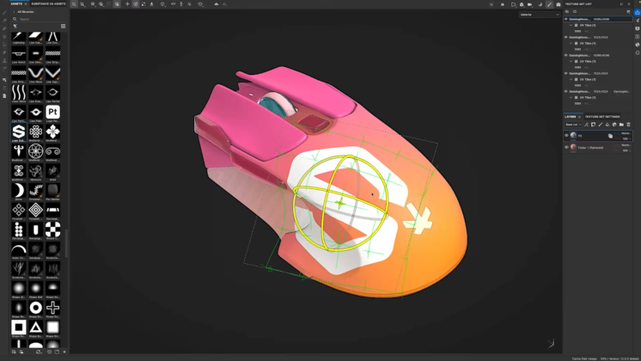Screen dimensions: 641x361
Task: Choose the Moon alpha thumbnail
Action: pos(18,191)
